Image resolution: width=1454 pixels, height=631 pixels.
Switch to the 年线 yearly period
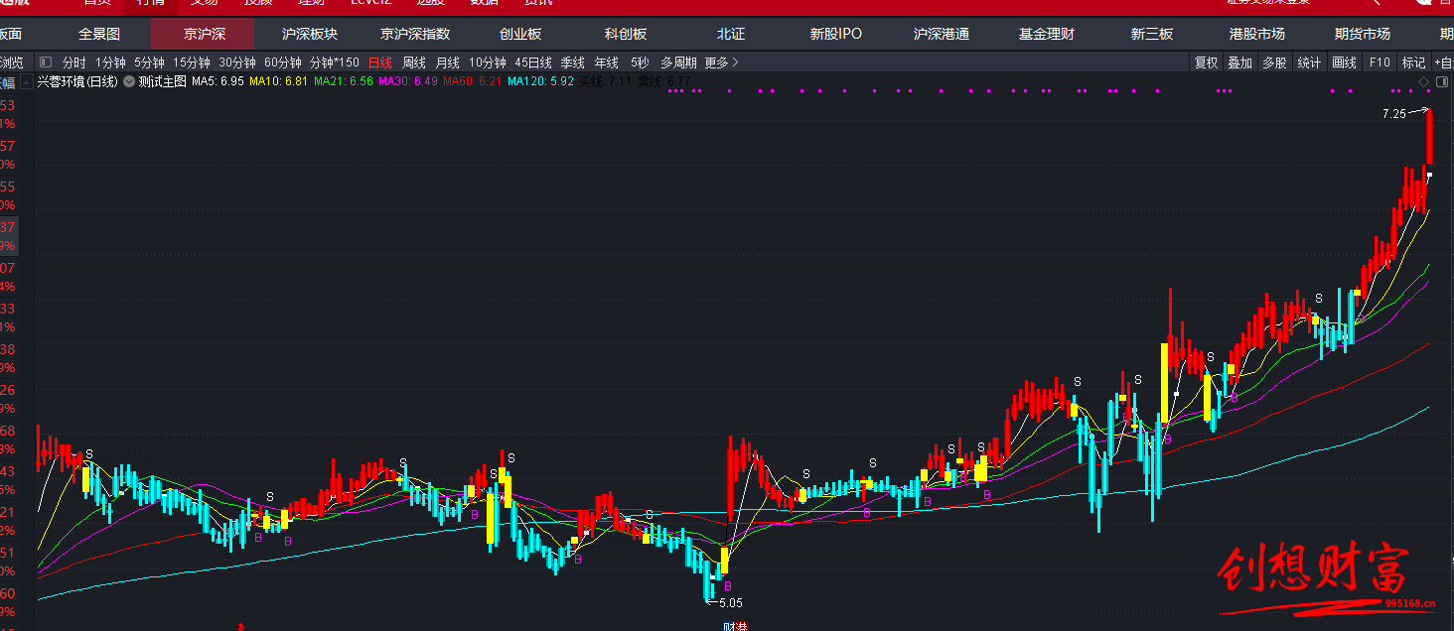point(607,63)
